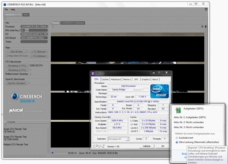Click the OS info field
Viewport: 228px width, 164px height.
(x=34, y=34)
